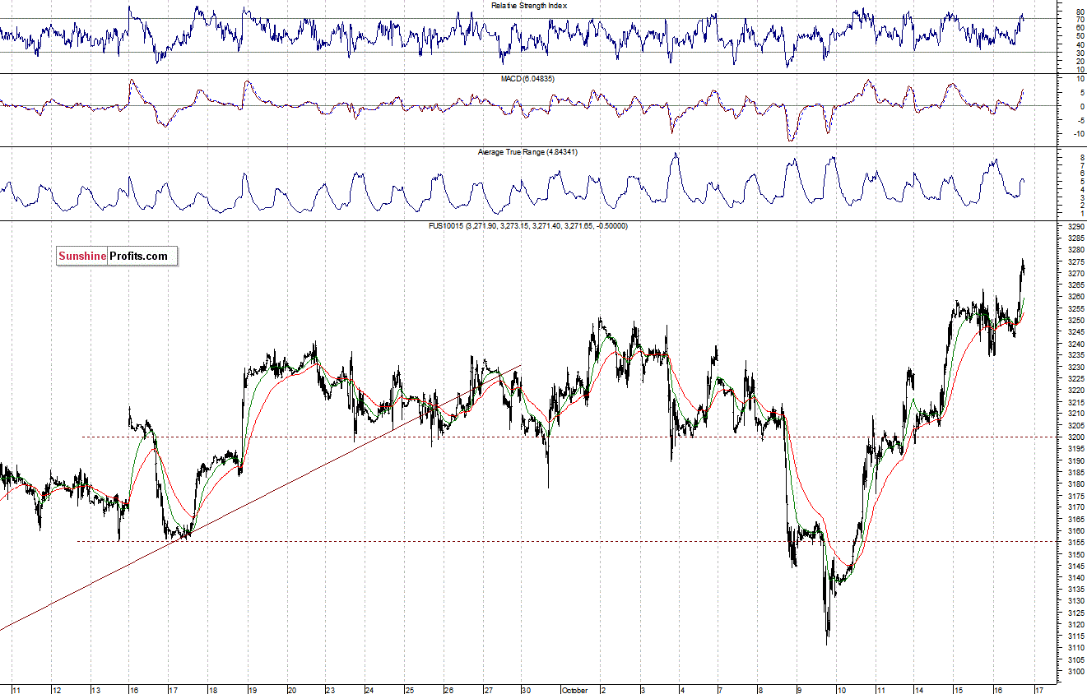Click the Average True Range (4.84341) title
The width and height of the screenshot is (1087, 694).
click(529, 152)
